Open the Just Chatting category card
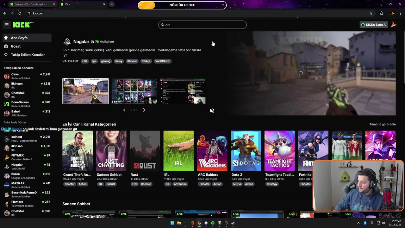The width and height of the screenshot is (405, 228). coord(111,151)
